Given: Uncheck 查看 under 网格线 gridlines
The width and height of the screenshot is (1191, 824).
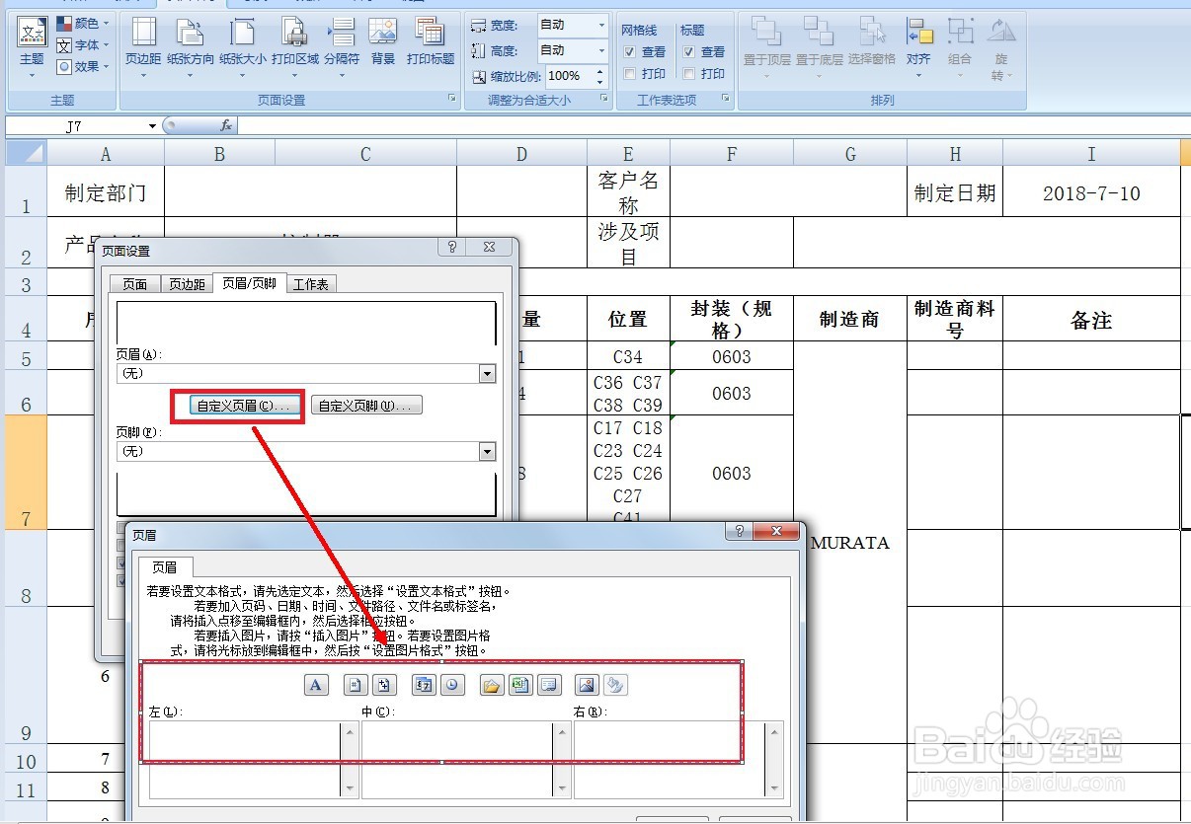Looking at the screenshot, I should tap(629, 52).
